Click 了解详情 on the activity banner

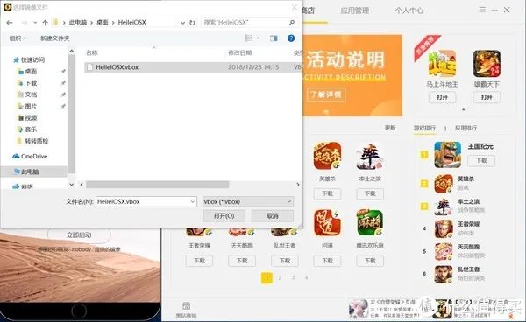click(x=326, y=94)
